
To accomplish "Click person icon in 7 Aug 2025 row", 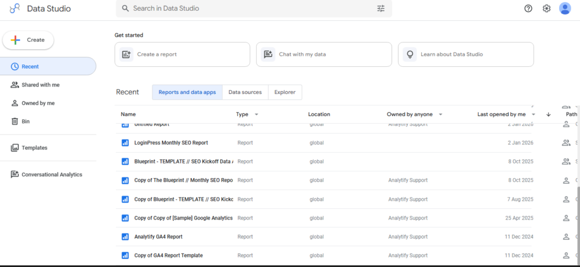I will [x=566, y=200].
